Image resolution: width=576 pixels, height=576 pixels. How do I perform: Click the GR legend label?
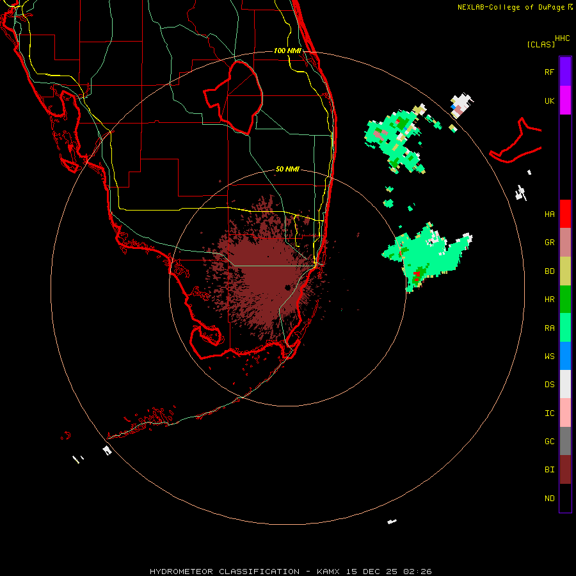point(549,243)
